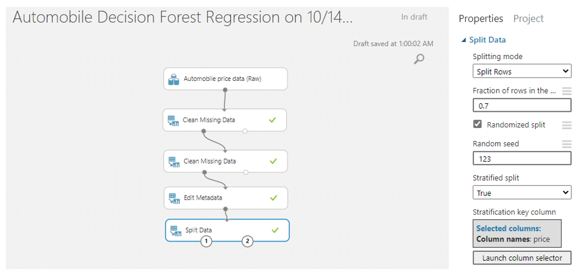
Task: Switch to the Properties tab
Action: tap(481, 18)
